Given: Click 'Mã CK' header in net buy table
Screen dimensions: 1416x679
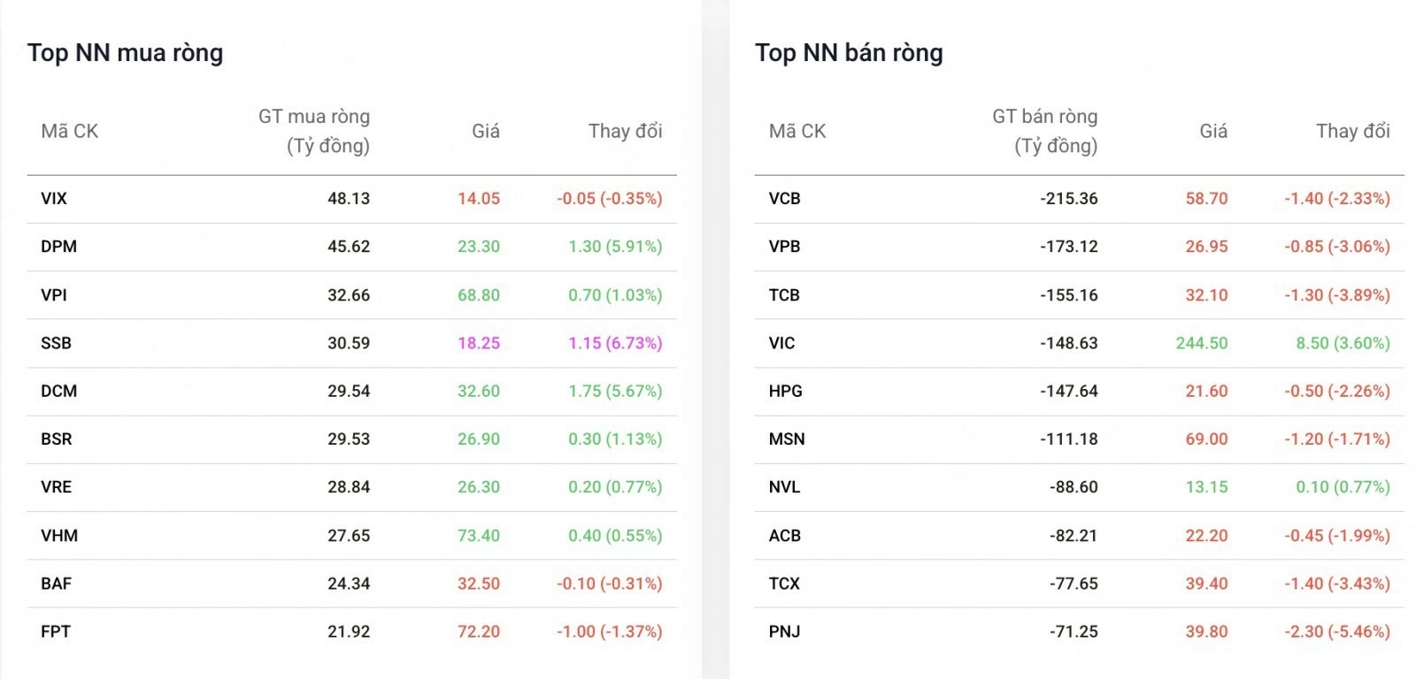Looking at the screenshot, I should 69,132.
